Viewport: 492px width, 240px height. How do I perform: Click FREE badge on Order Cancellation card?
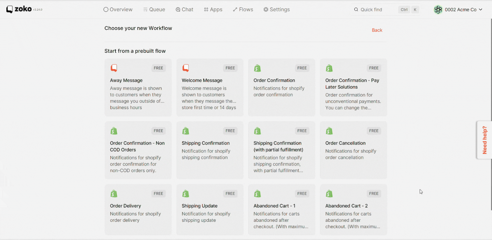pos(374,131)
